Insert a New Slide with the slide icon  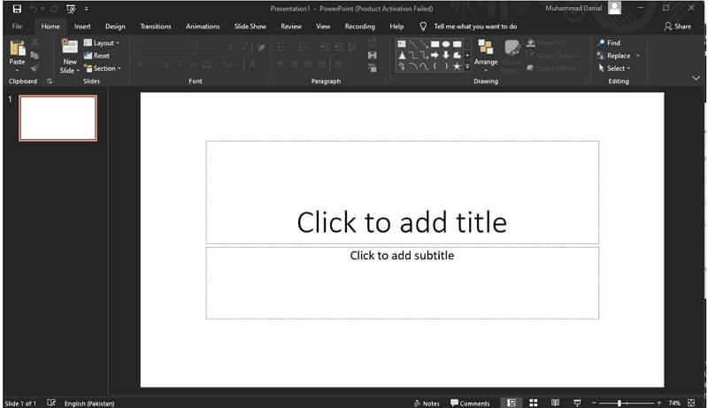70,48
